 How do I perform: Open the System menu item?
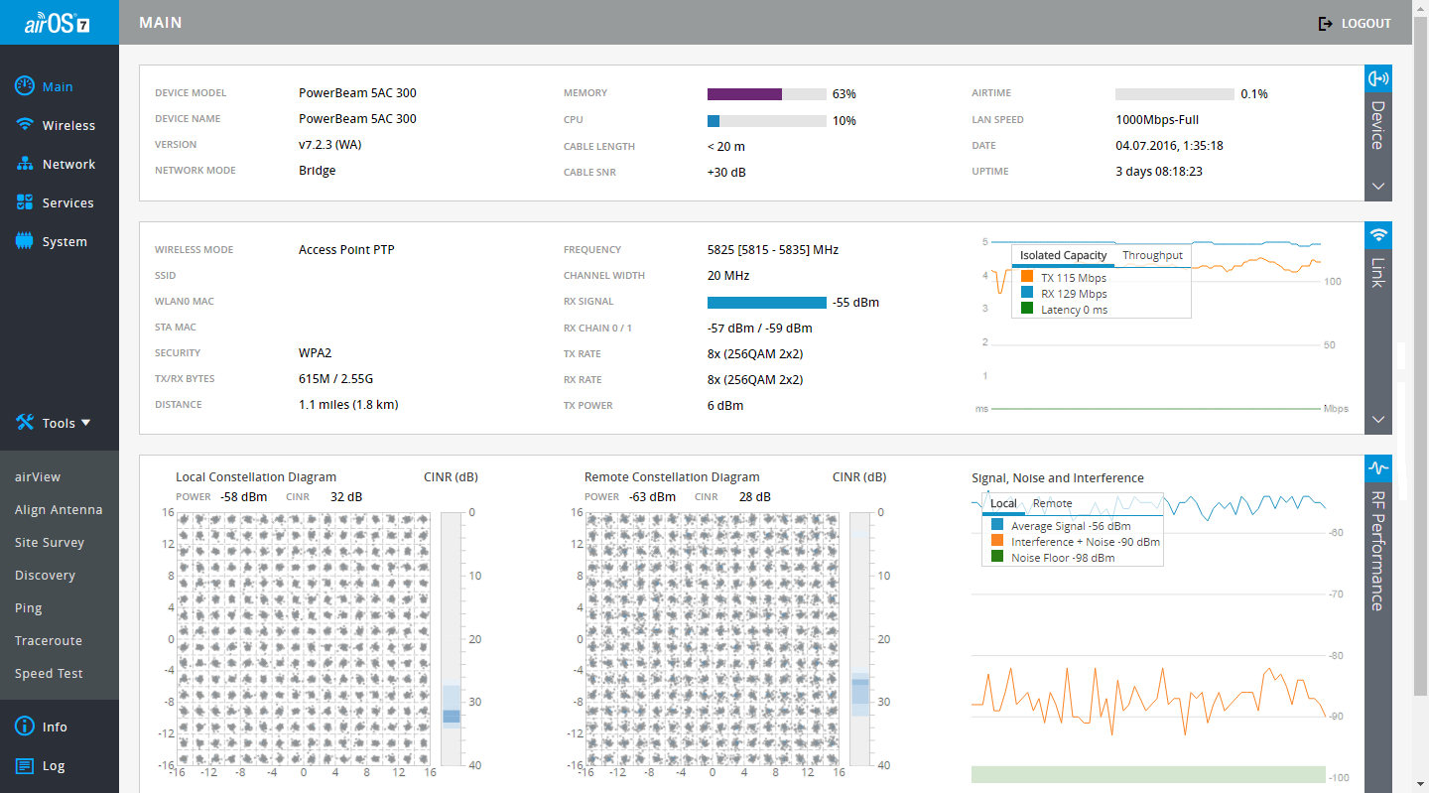(65, 242)
